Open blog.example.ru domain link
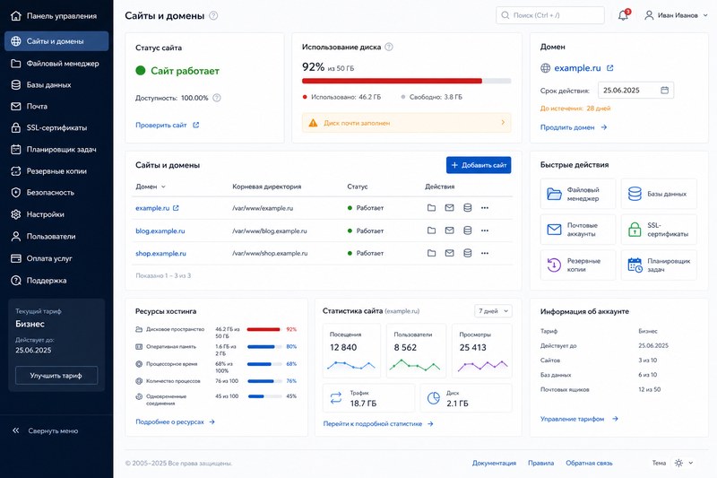The width and height of the screenshot is (717, 478). tap(160, 231)
